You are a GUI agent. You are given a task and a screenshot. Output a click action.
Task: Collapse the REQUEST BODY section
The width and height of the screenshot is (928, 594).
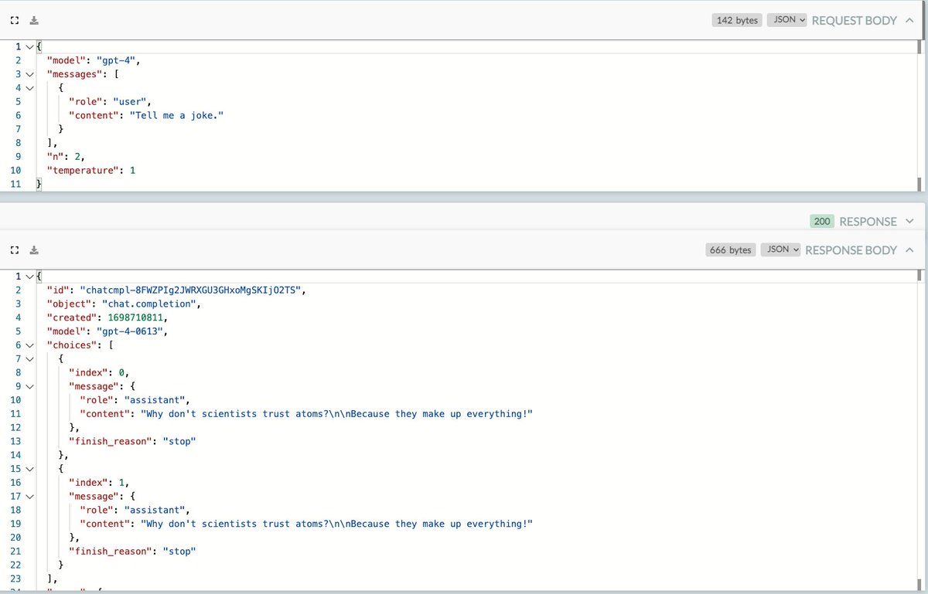(x=910, y=20)
